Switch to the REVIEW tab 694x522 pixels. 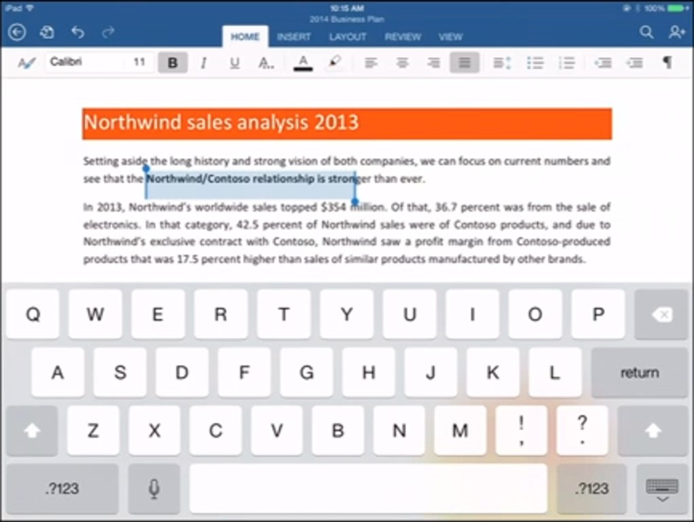point(403,37)
